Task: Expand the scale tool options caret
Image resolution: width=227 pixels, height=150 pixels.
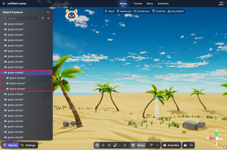Action: 120,145
